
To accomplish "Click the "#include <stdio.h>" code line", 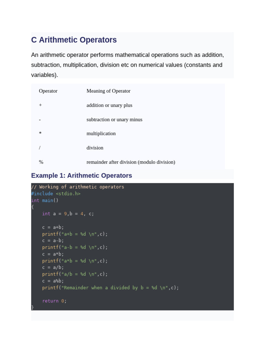I will pos(56,194).
